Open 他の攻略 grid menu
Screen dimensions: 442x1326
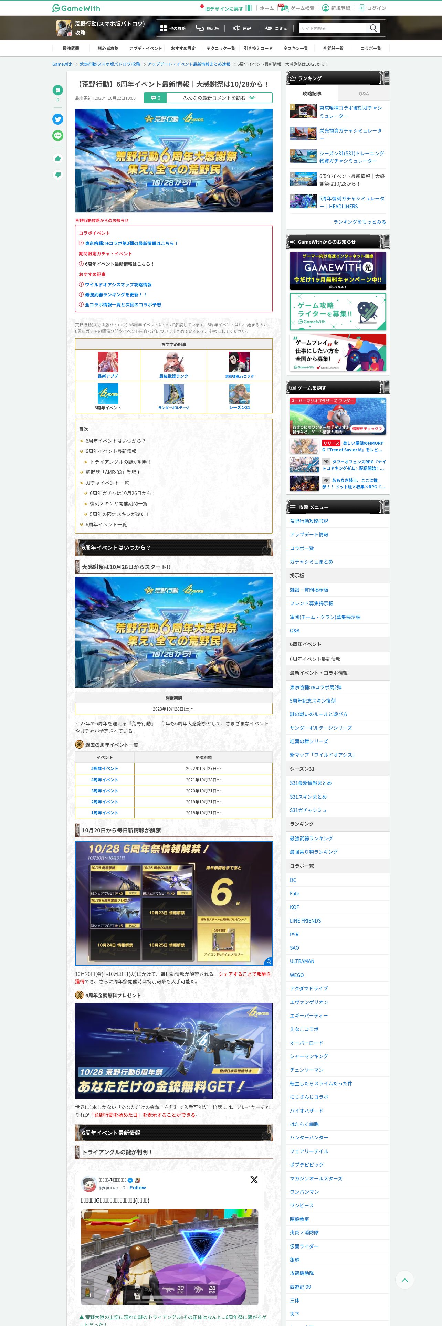pos(172,28)
